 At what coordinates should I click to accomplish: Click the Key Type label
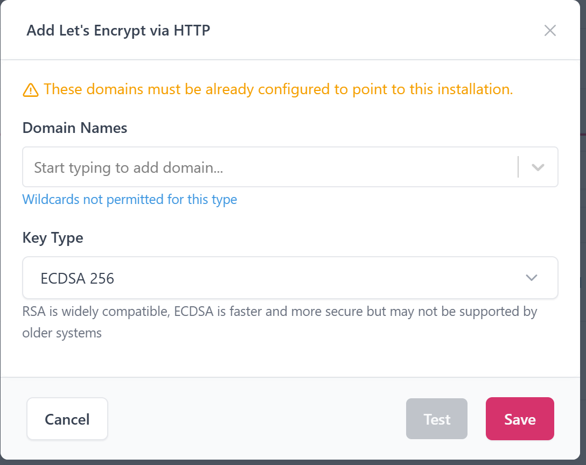coord(53,238)
